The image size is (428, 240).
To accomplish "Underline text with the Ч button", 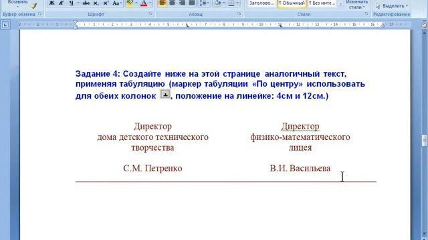I will pos(72,3).
